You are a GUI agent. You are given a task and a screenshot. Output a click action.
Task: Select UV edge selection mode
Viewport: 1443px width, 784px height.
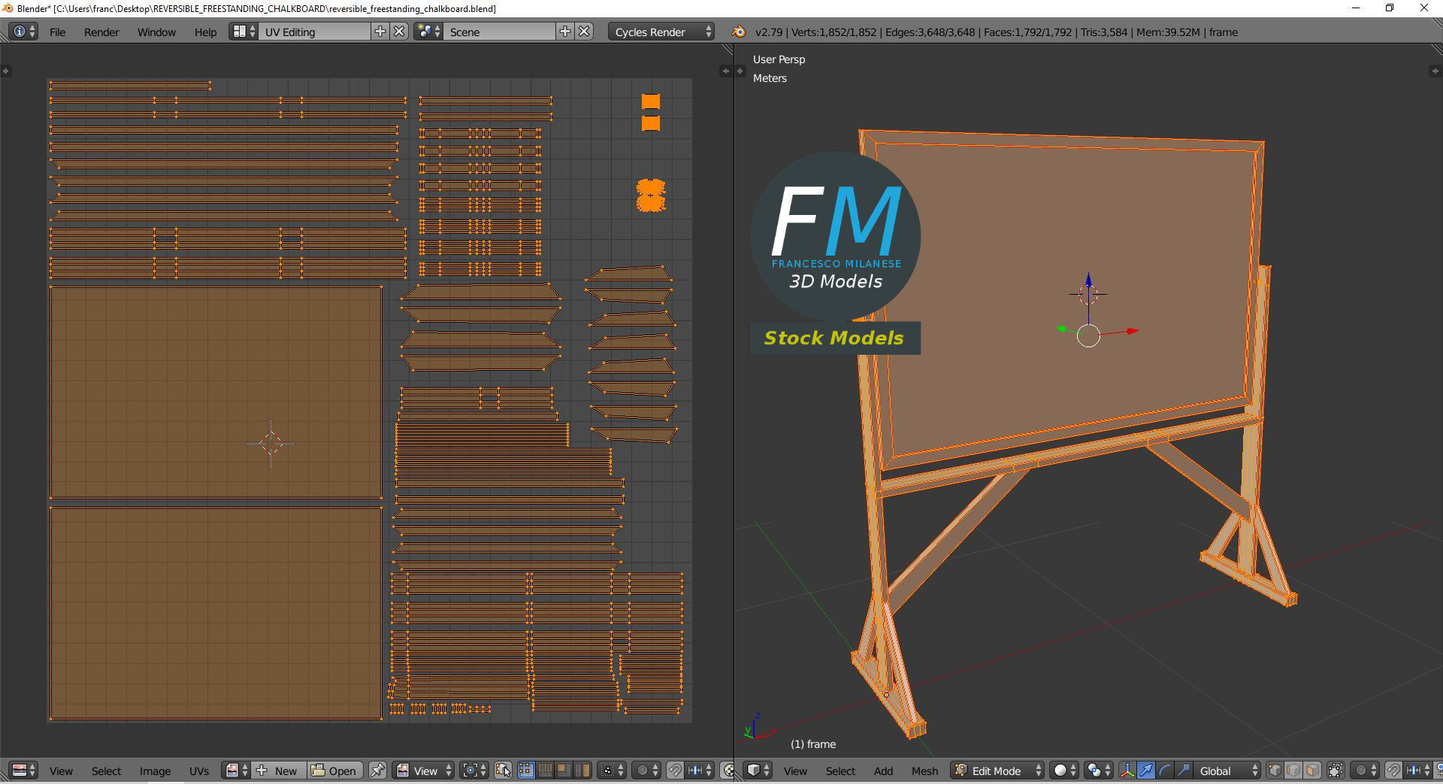[x=545, y=770]
